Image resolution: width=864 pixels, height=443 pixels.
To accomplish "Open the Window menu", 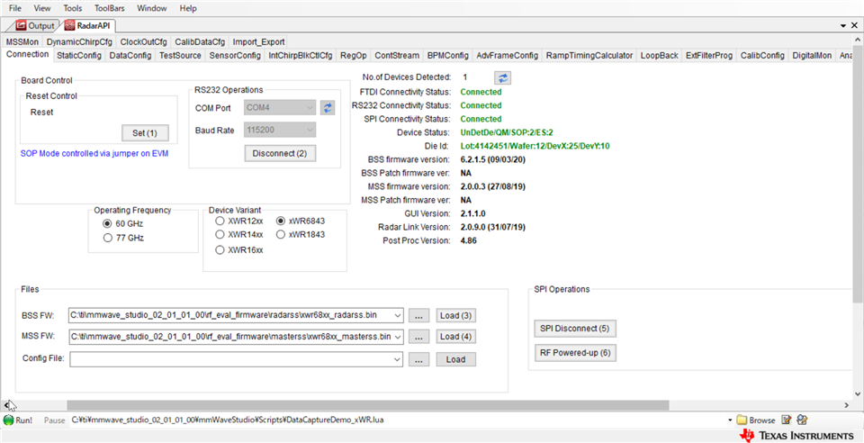I will pos(152,8).
